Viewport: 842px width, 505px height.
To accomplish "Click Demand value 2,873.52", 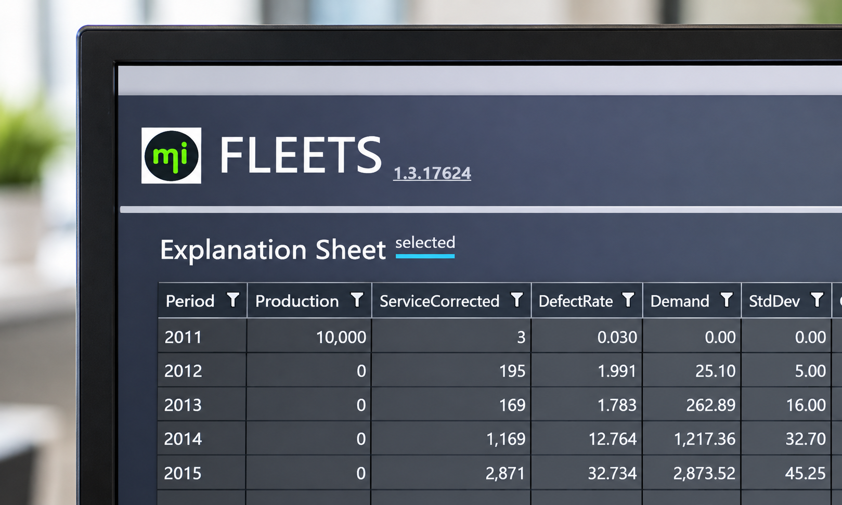I will point(705,473).
